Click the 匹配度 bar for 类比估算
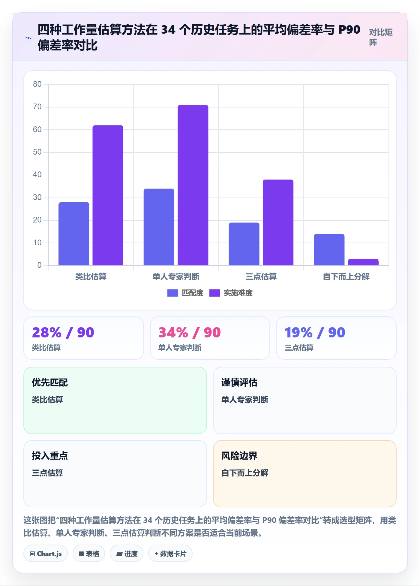420x586 pixels. (74, 234)
